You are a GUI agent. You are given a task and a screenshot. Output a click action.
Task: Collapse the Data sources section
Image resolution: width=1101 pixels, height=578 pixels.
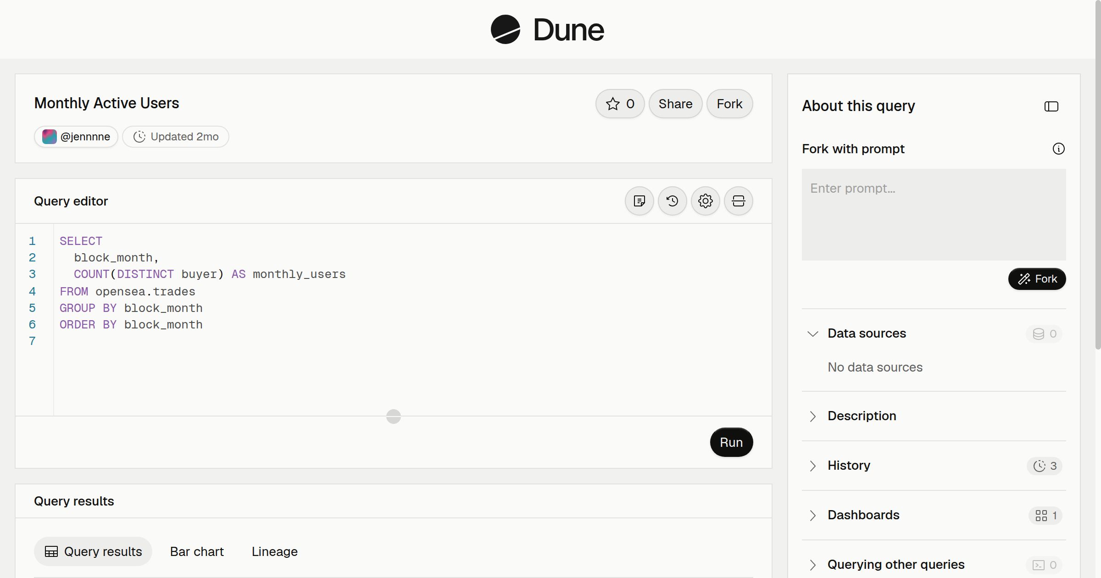(812, 333)
